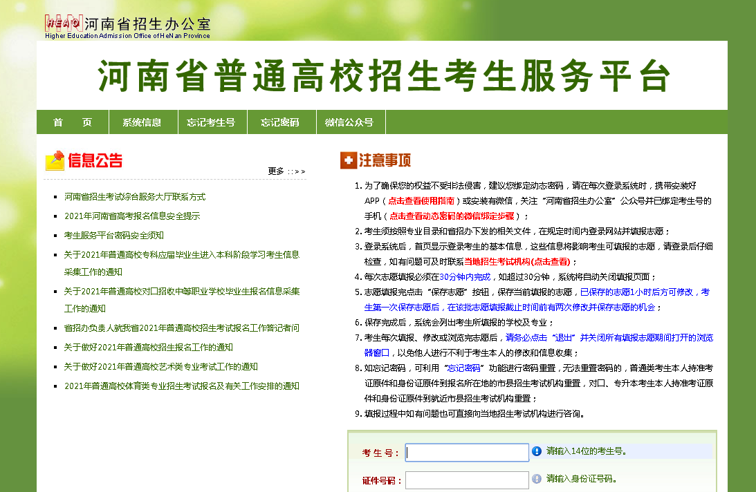Image resolution: width=756 pixels, height=492 pixels.
Task: Click the 信息公告 section heading
Action: [95, 160]
